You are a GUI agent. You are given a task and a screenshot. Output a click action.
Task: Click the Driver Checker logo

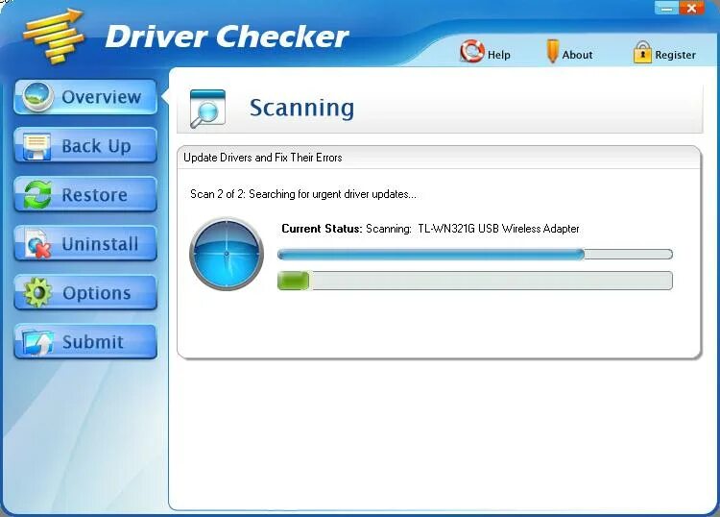54,37
